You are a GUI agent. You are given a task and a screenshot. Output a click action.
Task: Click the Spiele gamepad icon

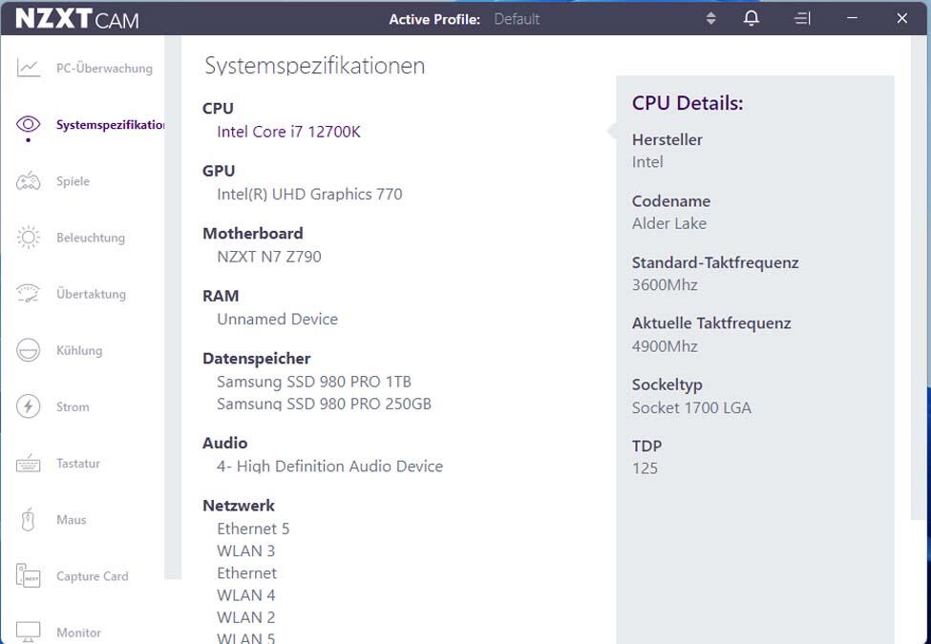click(28, 181)
